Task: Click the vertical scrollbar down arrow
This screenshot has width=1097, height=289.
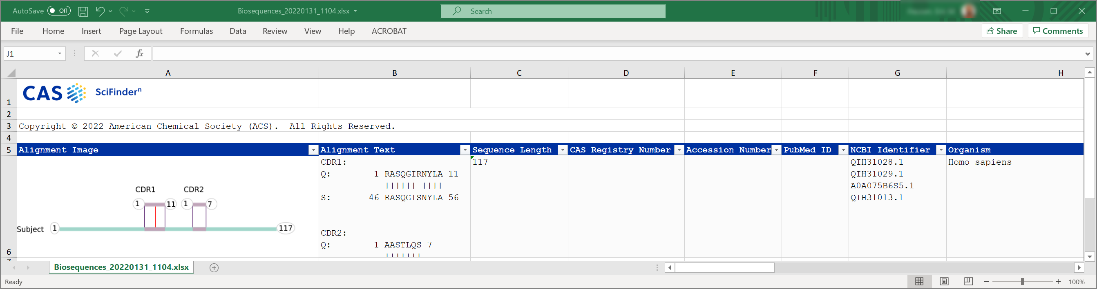Action: (1089, 256)
